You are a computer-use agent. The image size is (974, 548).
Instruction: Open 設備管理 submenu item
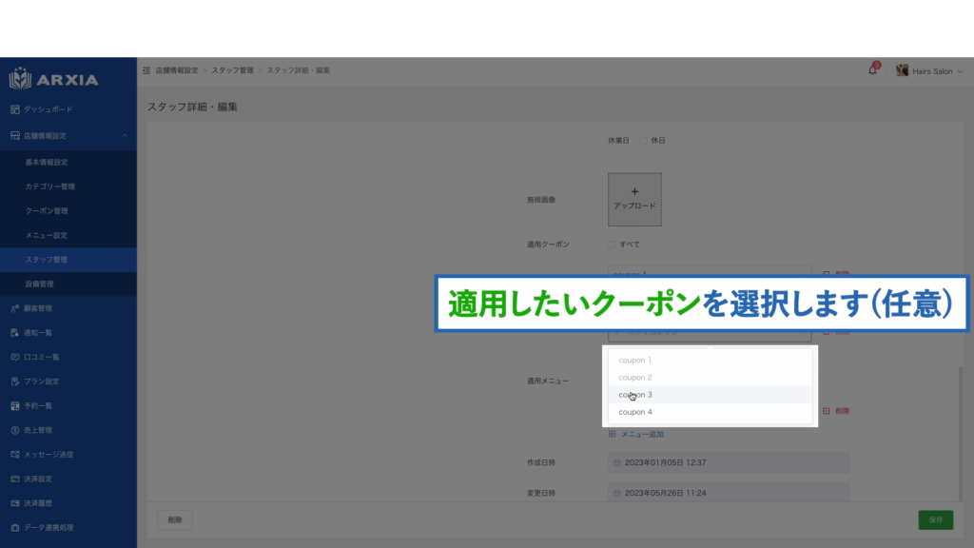[x=68, y=284]
